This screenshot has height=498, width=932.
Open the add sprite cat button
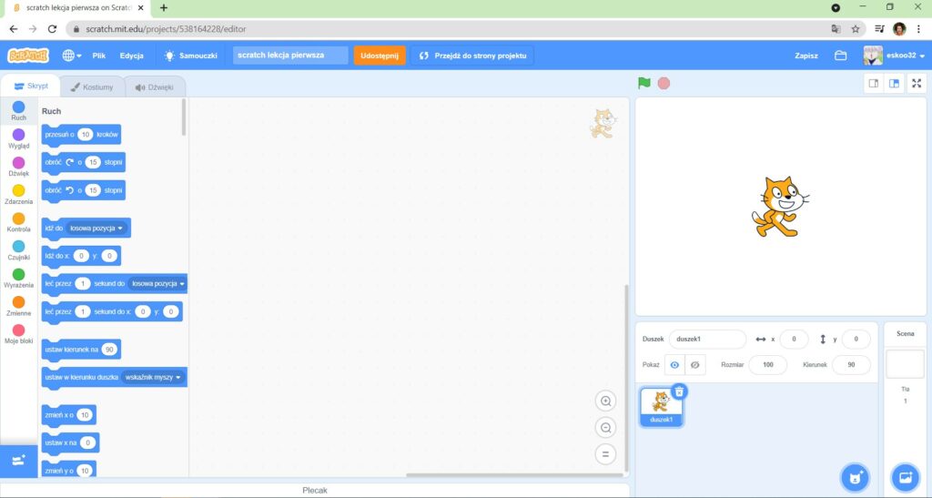point(854,477)
